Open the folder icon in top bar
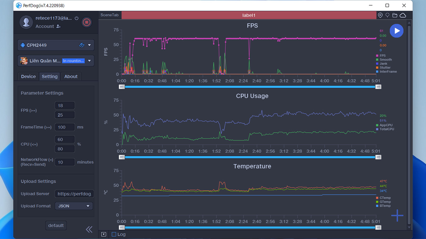The image size is (426, 239). 395,15
